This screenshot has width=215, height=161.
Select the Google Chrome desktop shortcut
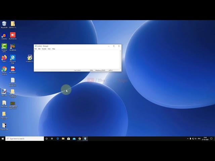pos(4,70)
